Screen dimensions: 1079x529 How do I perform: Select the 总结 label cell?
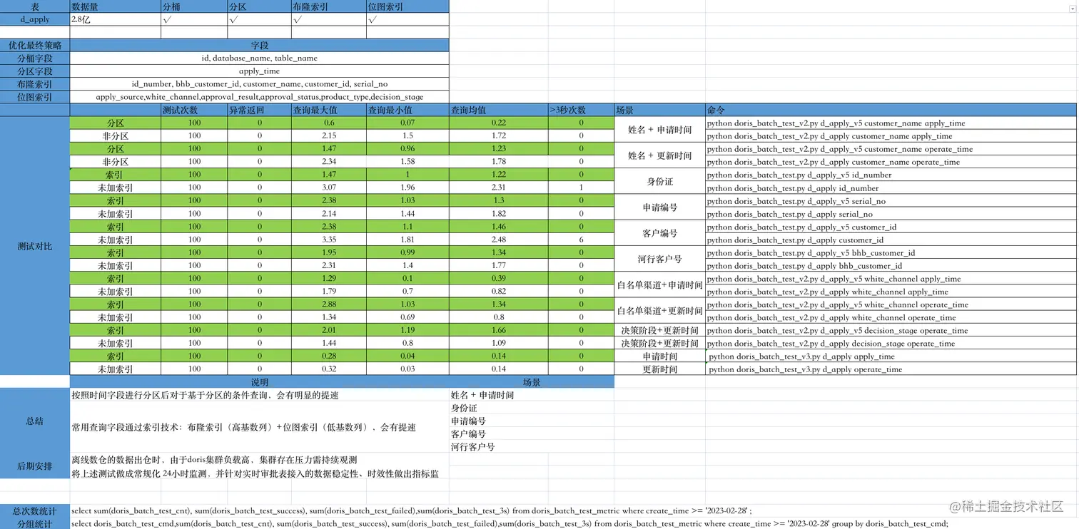coord(35,421)
